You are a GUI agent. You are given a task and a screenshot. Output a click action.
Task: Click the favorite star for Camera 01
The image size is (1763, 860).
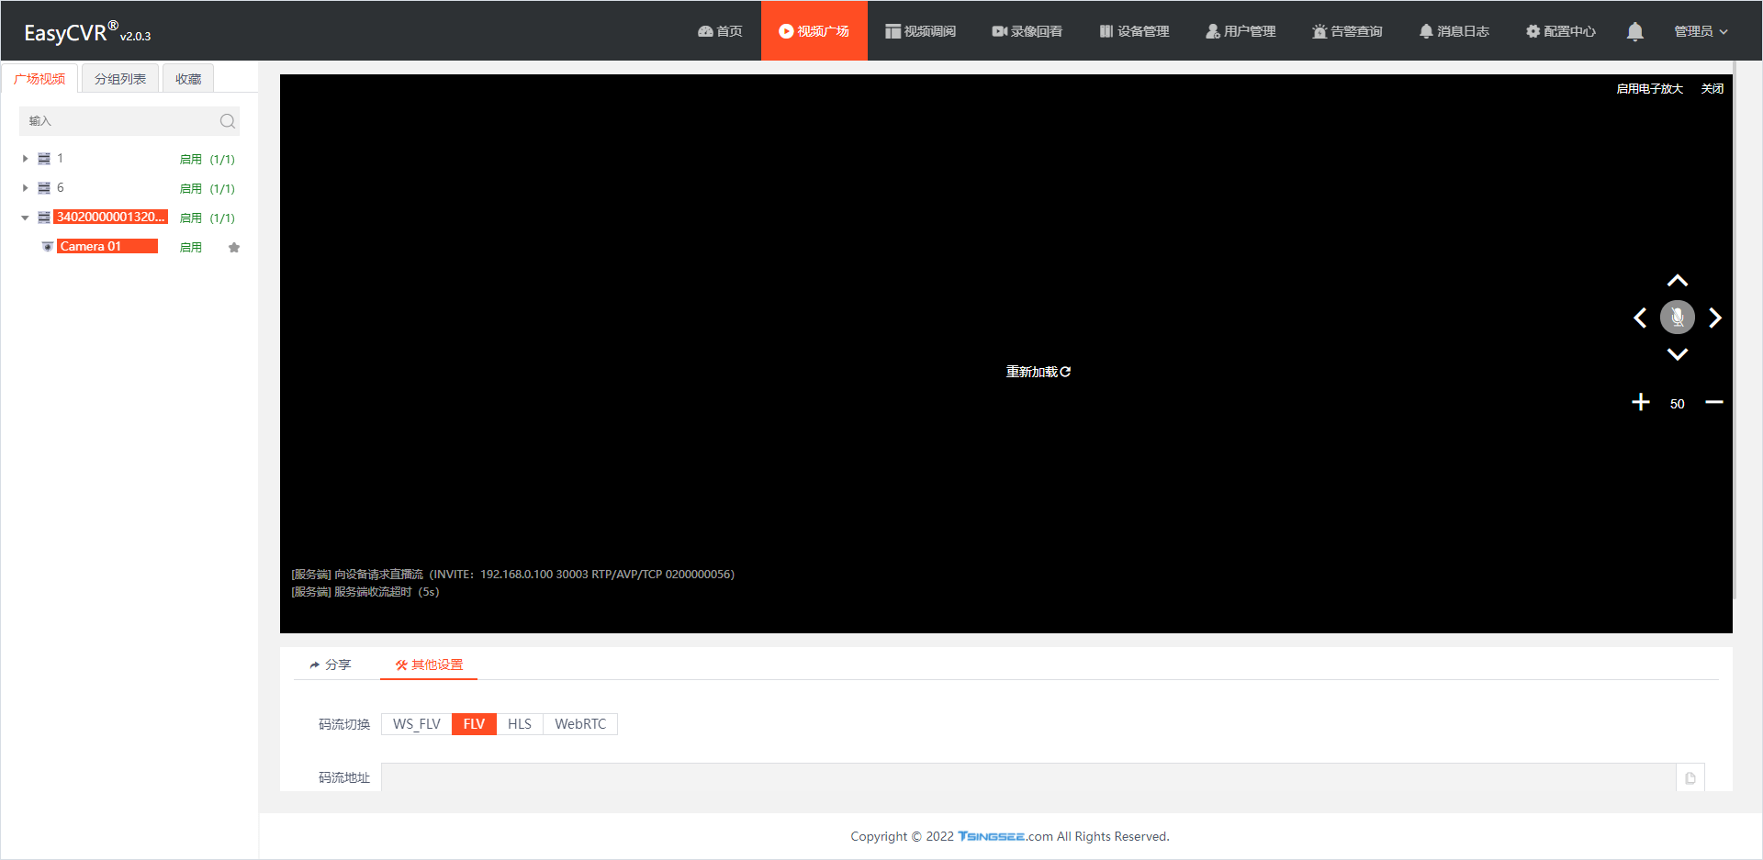234,248
